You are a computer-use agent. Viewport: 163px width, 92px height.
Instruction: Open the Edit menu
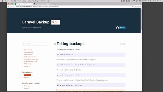point(15,1)
